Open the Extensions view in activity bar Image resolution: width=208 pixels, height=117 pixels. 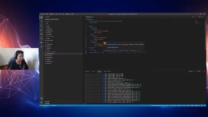point(41,34)
